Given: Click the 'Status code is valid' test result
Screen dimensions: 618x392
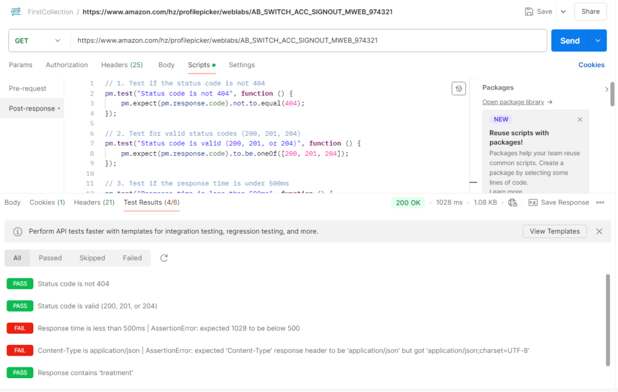Looking at the screenshot, I should [97, 306].
